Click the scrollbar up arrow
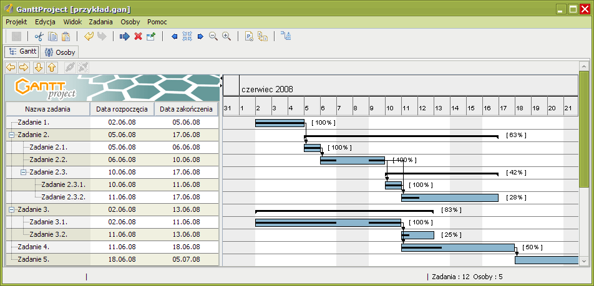The width and height of the screenshot is (594, 286). point(584,66)
